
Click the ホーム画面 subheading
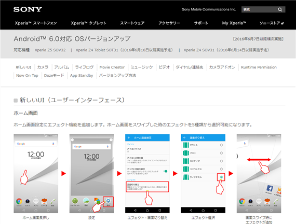(25, 113)
